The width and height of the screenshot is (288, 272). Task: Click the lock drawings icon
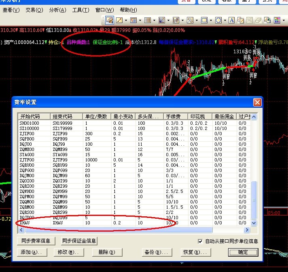(267, 20)
